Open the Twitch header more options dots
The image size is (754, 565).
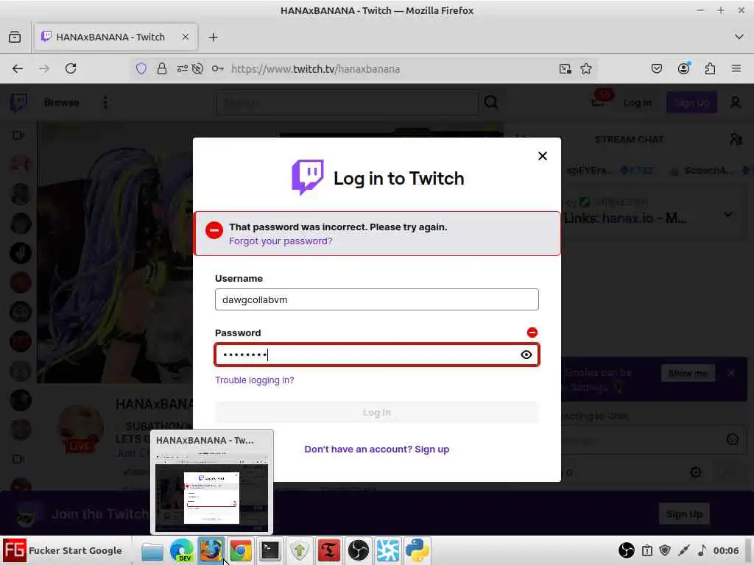(105, 102)
